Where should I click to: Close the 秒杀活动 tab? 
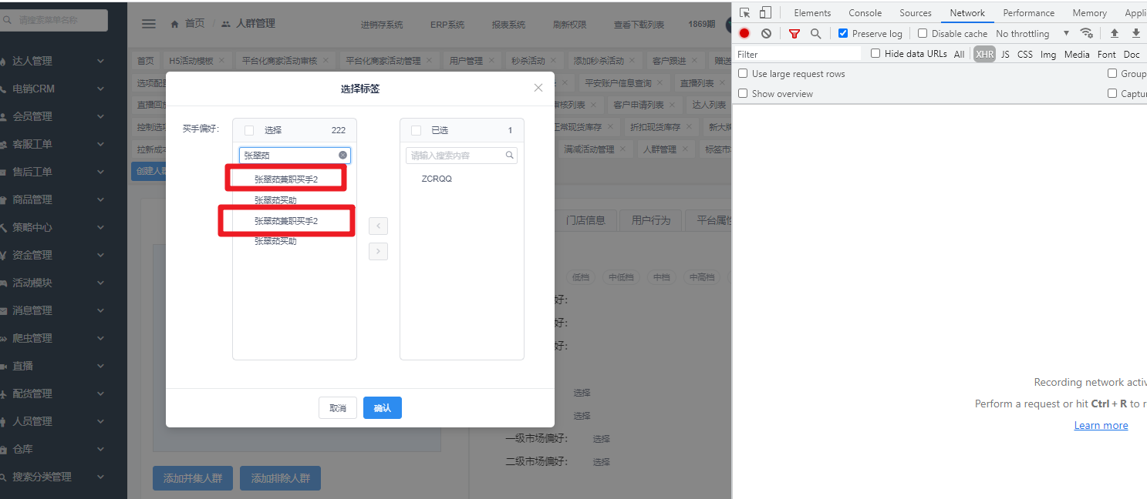(x=555, y=61)
